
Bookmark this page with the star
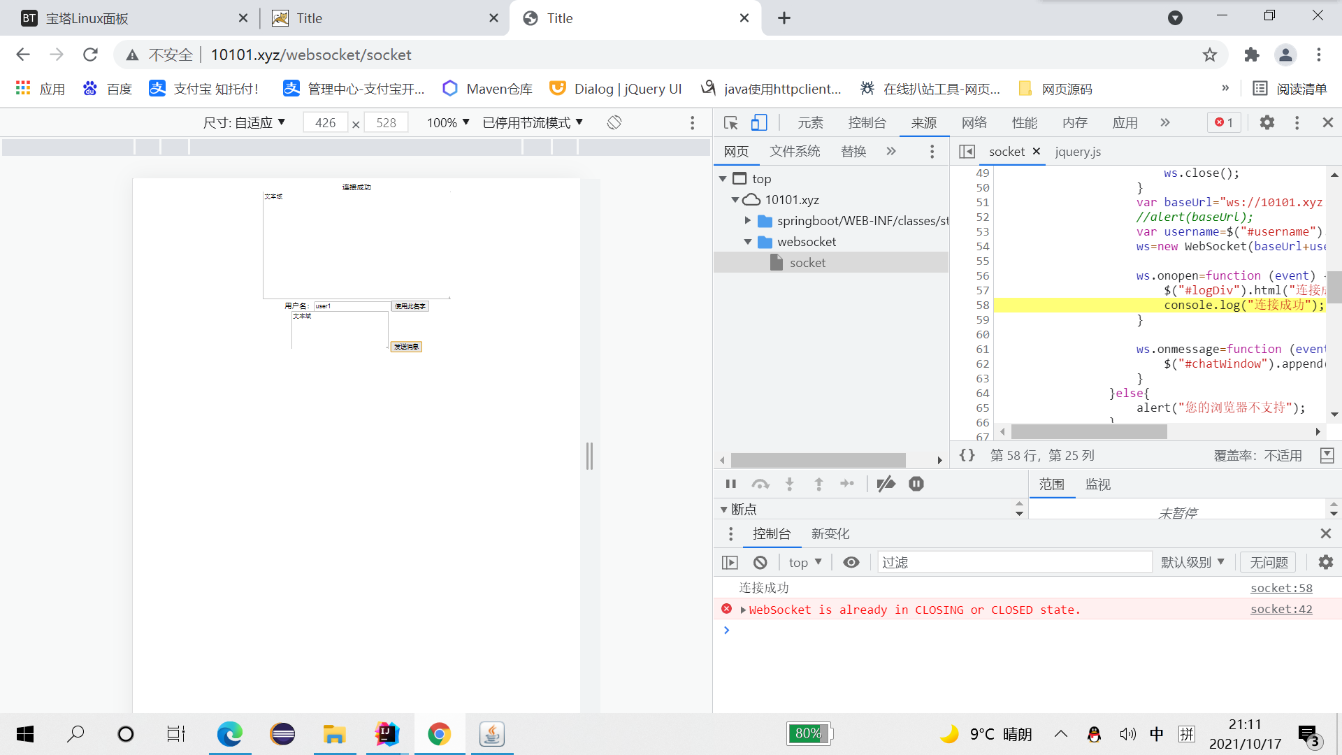[1210, 55]
